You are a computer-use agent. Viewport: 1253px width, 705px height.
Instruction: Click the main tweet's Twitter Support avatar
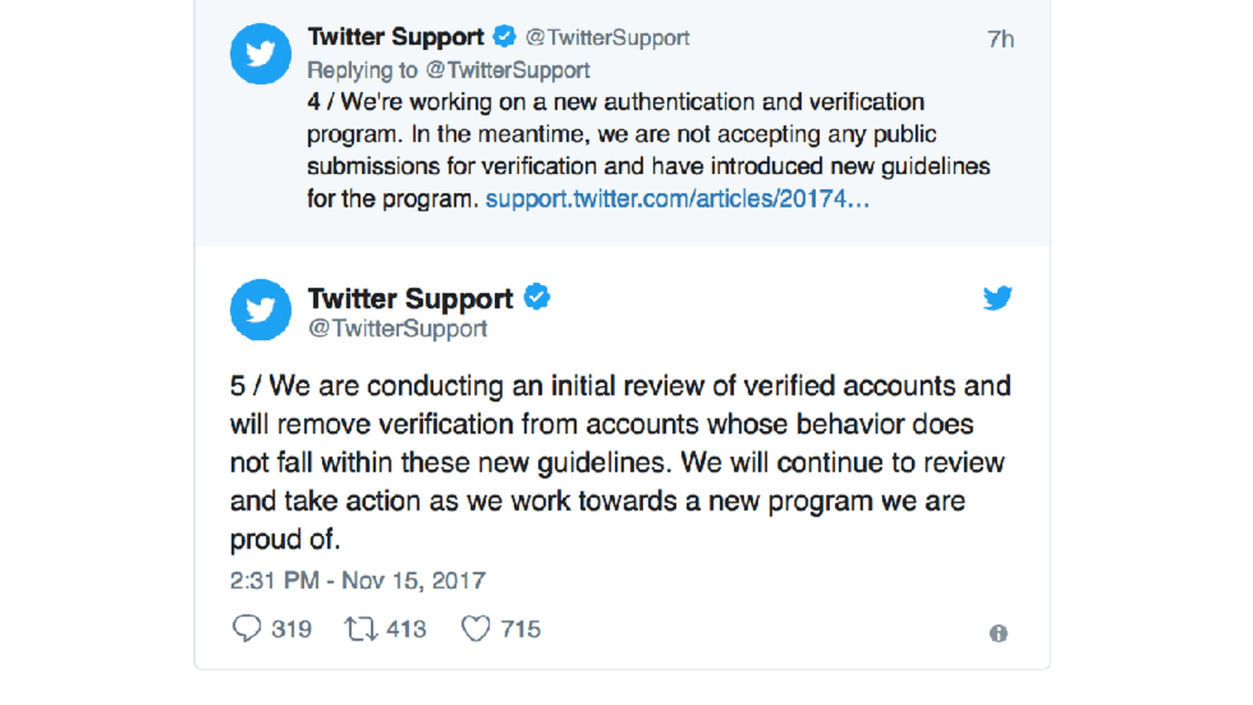point(260,309)
